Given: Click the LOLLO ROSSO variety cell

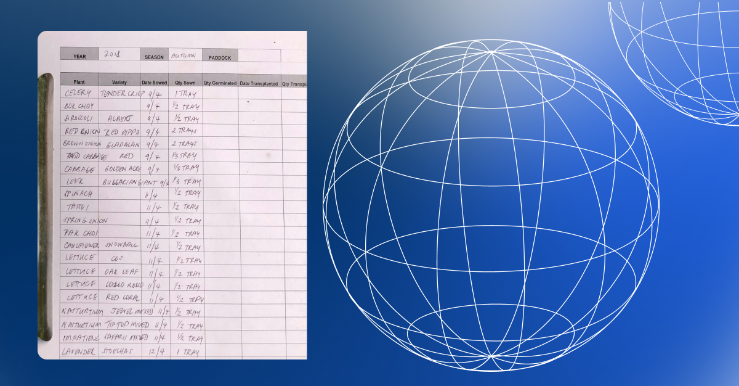Looking at the screenshot, I should 125,285.
